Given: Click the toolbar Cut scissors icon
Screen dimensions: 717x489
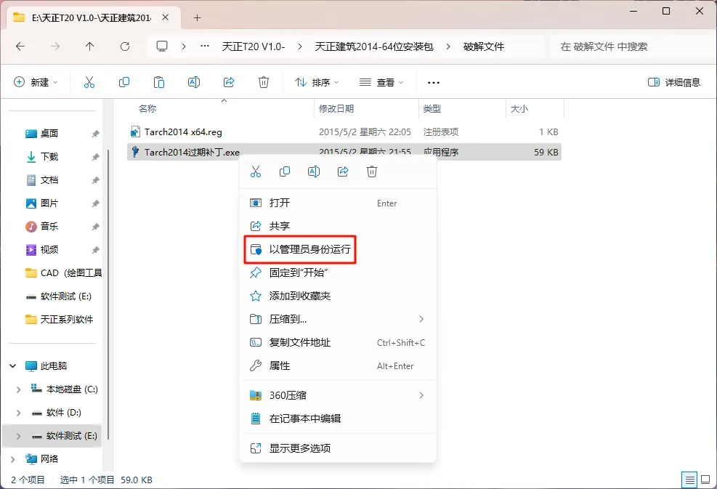Looking at the screenshot, I should 89,82.
